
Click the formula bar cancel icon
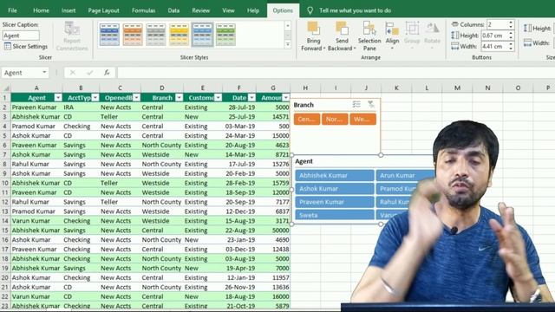pos(73,73)
